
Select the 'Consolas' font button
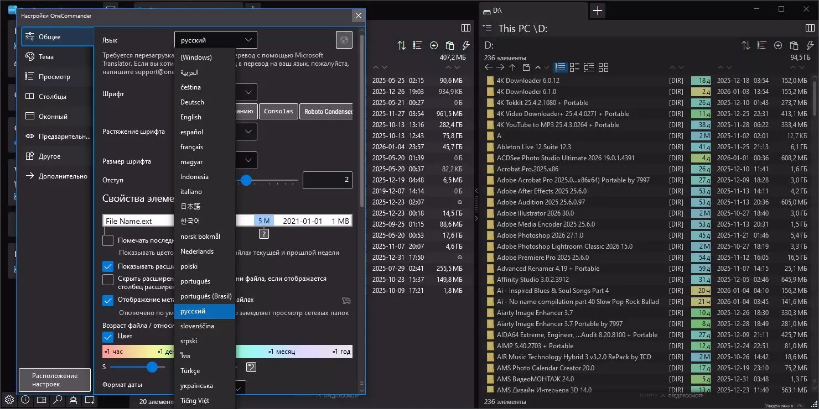click(x=278, y=111)
